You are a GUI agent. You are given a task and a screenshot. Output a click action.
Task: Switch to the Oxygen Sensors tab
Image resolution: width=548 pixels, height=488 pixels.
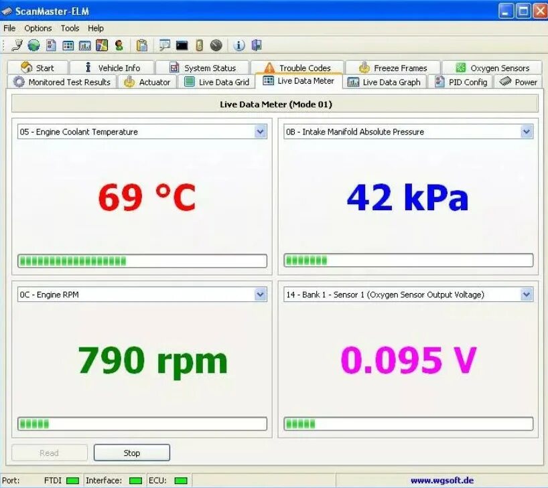[x=492, y=68]
